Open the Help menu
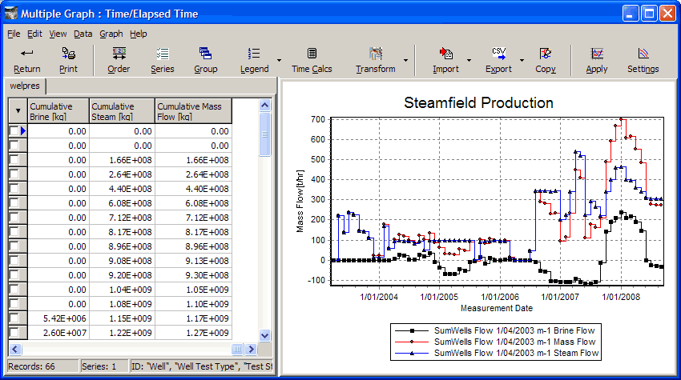This screenshot has width=681, height=380. 139,34
